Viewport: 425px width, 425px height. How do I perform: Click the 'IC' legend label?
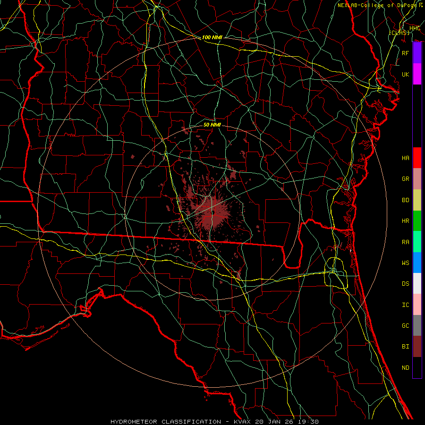coord(406,305)
